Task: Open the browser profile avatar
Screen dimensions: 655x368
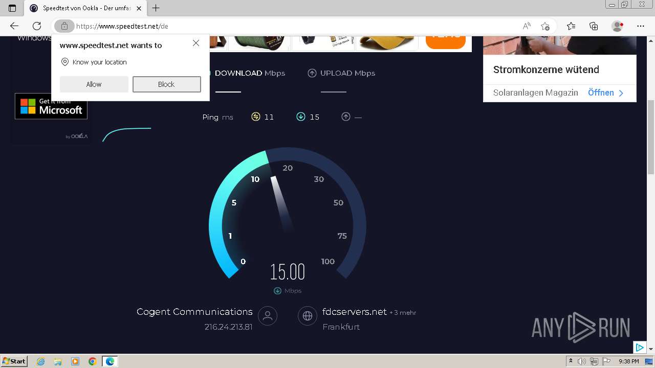Action: (618, 26)
